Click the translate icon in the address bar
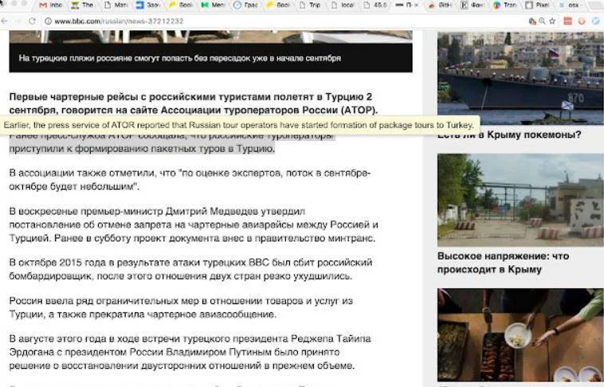Image resolution: width=604 pixels, height=387 pixels. pyautogui.click(x=532, y=21)
